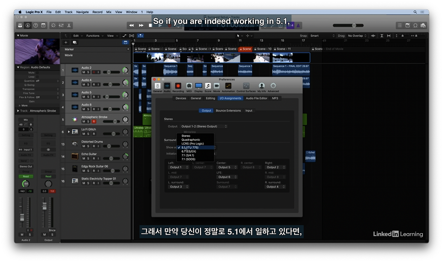The height and width of the screenshot is (262, 443).
Task: Select Audio icon in Preferences toolbar
Action: pos(167,87)
